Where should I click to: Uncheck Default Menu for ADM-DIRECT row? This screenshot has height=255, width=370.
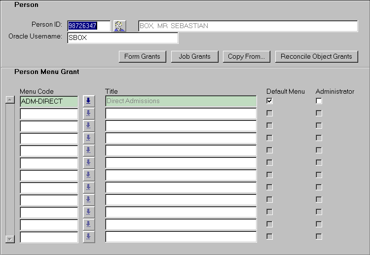(269, 101)
